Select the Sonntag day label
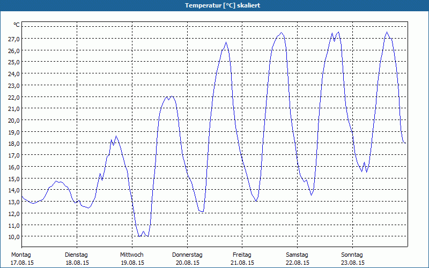Viewport: 429px width, 268px height. click(x=352, y=255)
